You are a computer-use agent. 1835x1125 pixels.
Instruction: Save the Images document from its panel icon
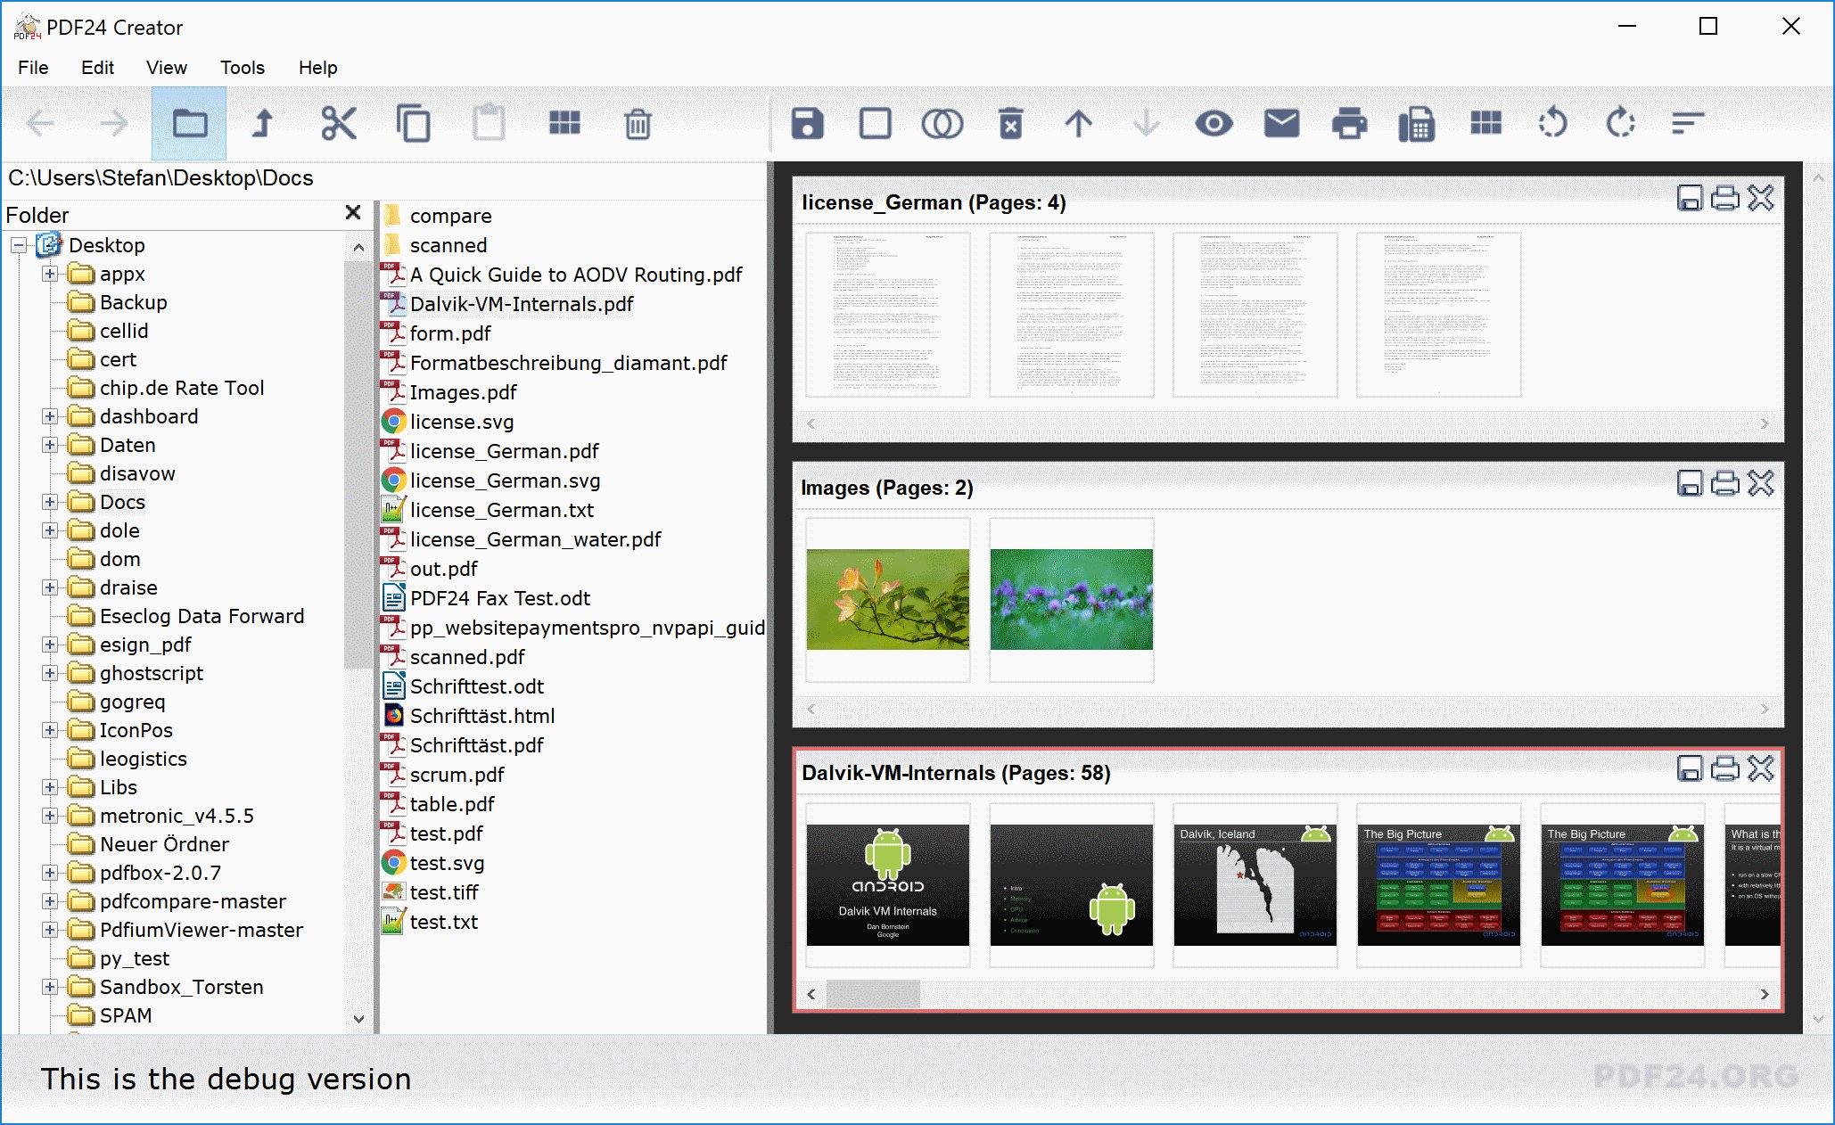coord(1691,485)
